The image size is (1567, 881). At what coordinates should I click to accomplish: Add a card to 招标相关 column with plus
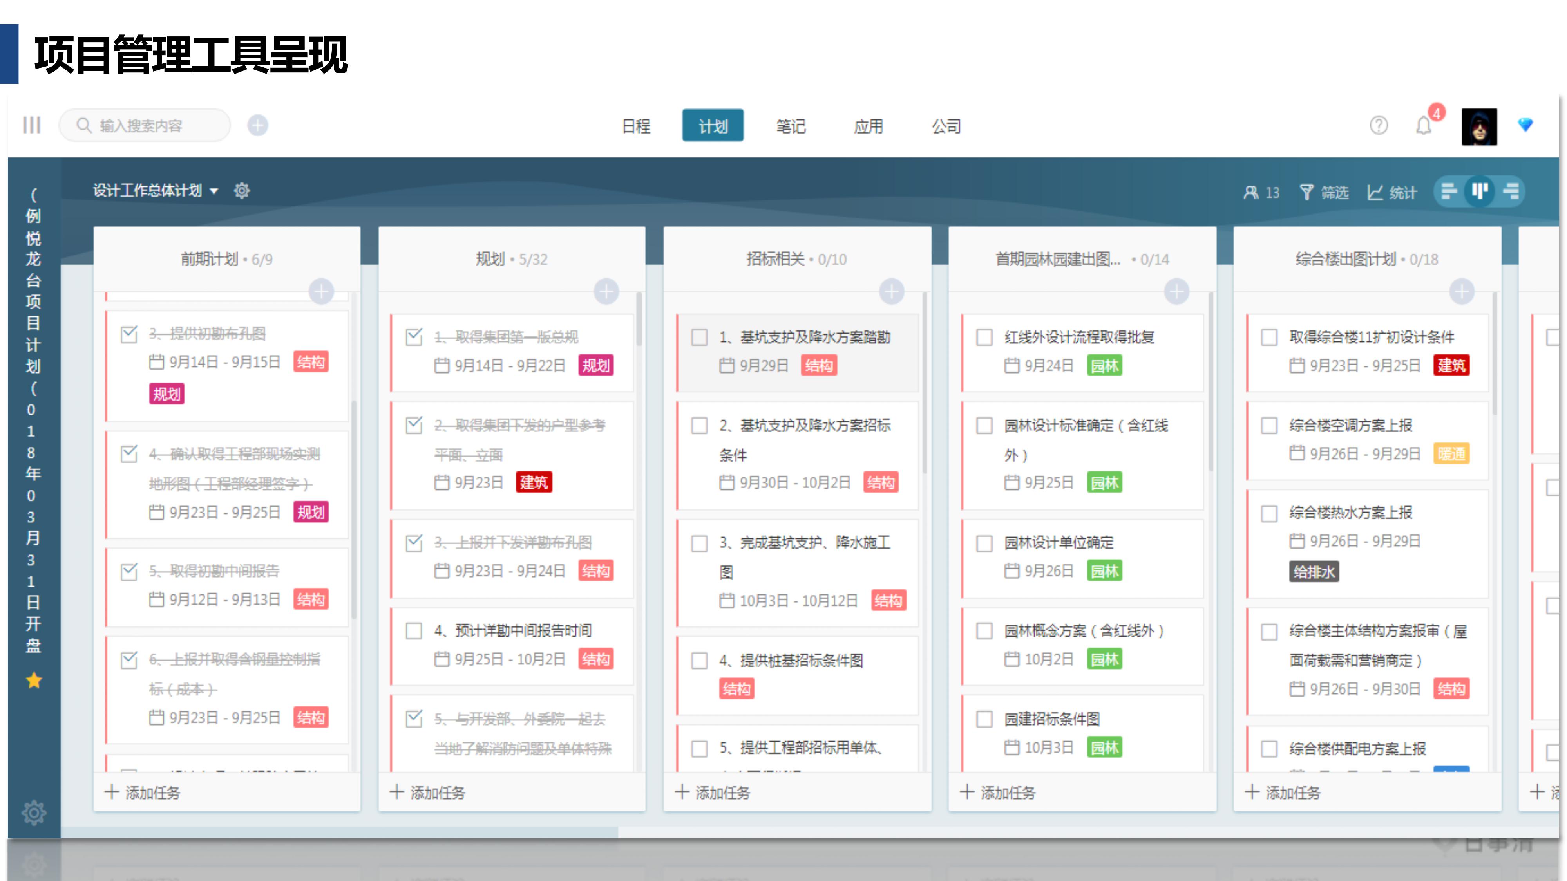point(892,291)
